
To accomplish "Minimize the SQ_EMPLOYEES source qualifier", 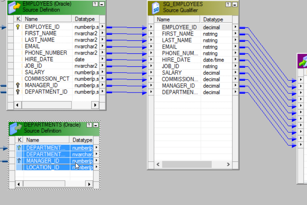I will click(235, 4).
